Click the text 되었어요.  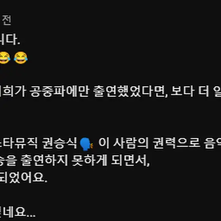pos(23,178)
